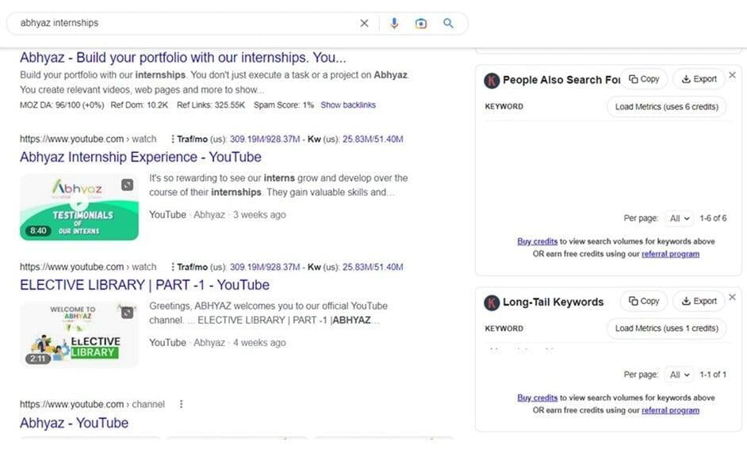
Task: Click Keywords Everywhere logo beside People Also Search For
Action: (x=492, y=81)
